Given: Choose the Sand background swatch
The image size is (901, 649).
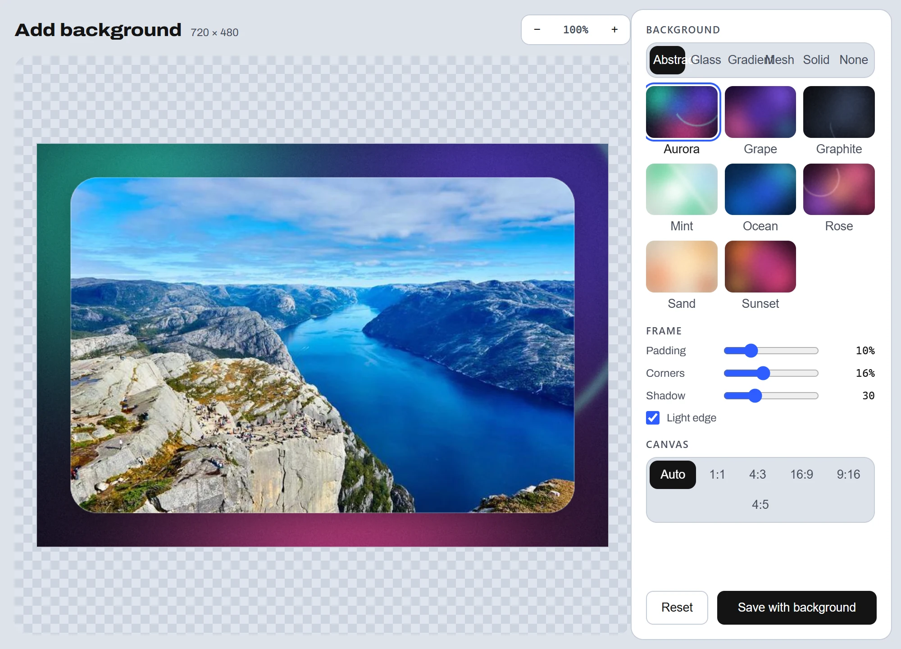Looking at the screenshot, I should click(x=682, y=266).
